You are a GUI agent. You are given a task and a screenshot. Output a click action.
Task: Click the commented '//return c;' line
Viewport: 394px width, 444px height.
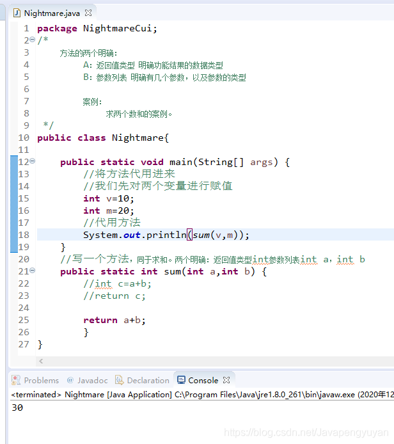pyautogui.click(x=114, y=296)
